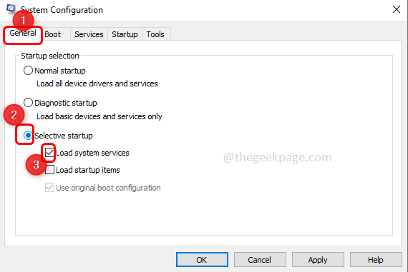Screen dimensions: 408x272
Task: Open the Services tab
Action: pyautogui.click(x=89, y=34)
